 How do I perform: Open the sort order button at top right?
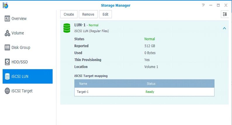pos(224,14)
